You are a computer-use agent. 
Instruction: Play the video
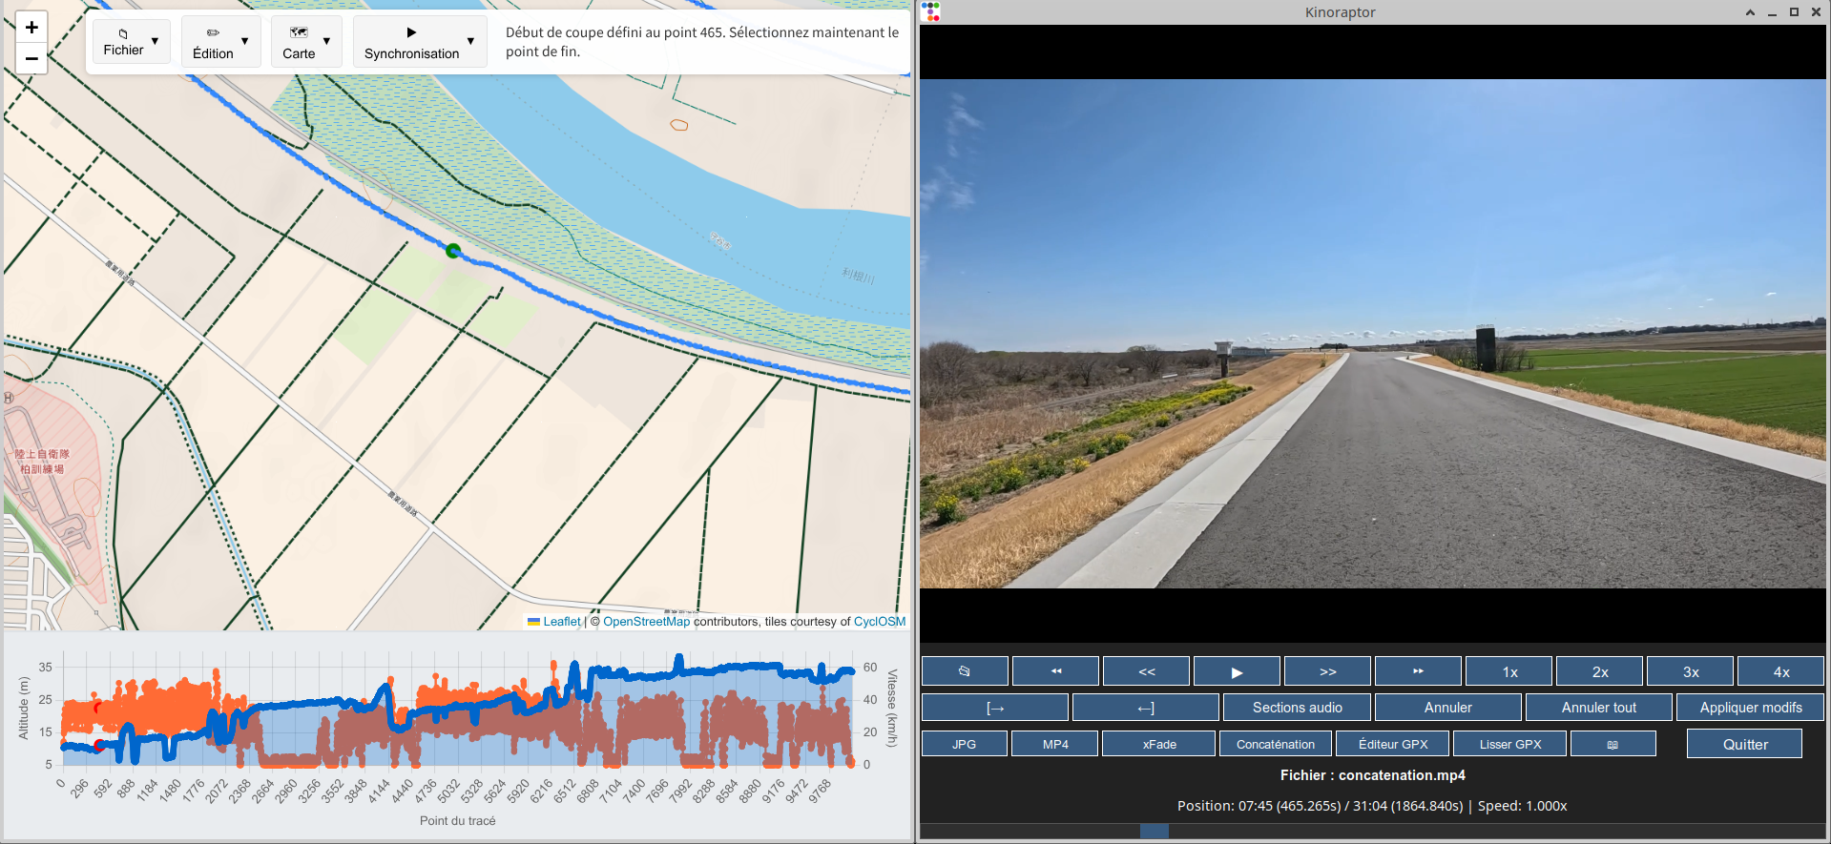[x=1237, y=671]
